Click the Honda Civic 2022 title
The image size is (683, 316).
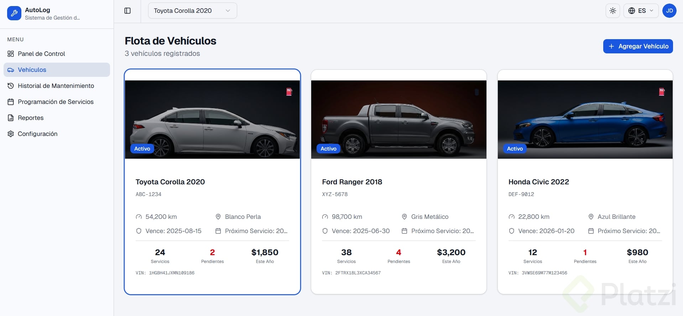tap(538, 182)
